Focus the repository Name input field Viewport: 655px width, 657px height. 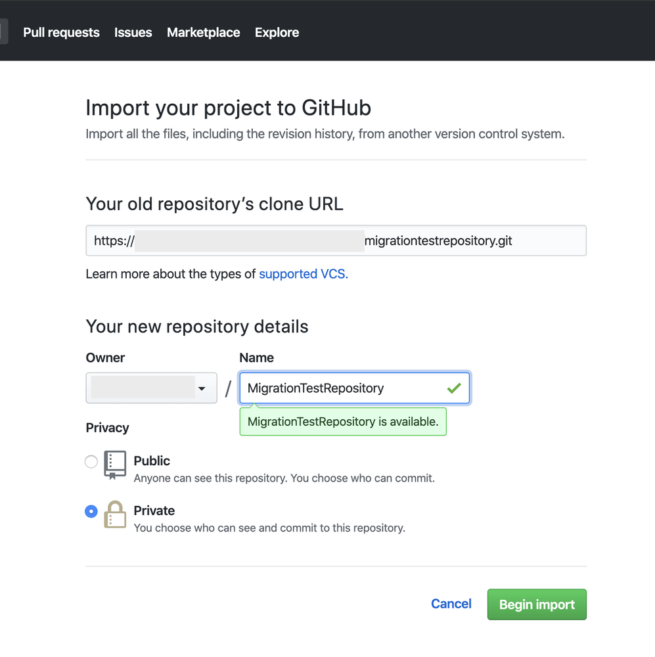click(342, 388)
